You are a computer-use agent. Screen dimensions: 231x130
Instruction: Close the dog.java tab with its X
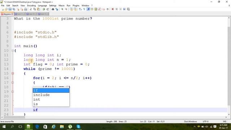point(12,14)
